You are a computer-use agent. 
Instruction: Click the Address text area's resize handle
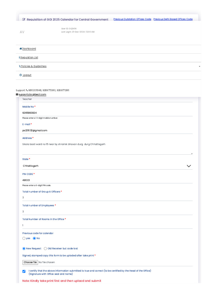[192, 153]
